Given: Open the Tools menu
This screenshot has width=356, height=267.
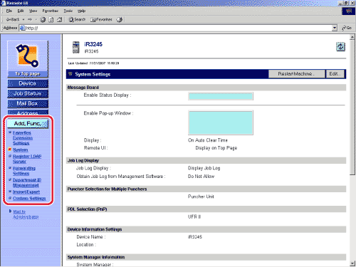Looking at the screenshot, I should coord(68,11).
